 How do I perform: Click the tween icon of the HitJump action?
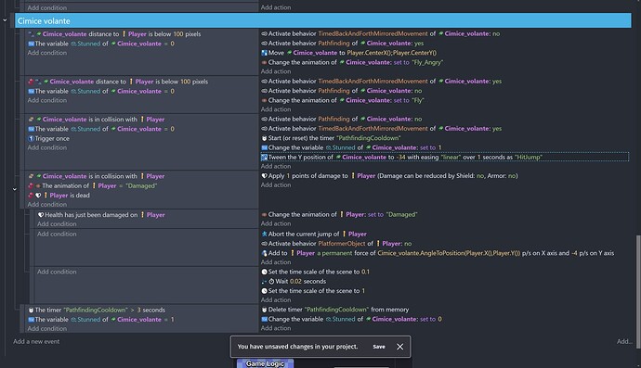tap(264, 157)
